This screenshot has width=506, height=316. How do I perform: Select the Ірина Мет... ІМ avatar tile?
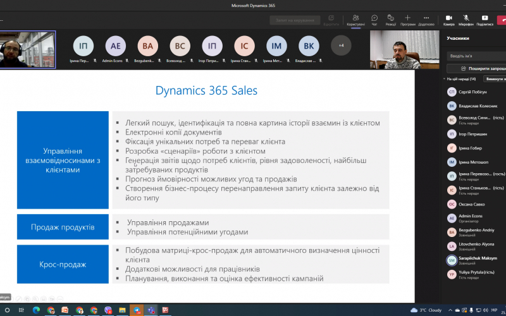[x=276, y=46]
